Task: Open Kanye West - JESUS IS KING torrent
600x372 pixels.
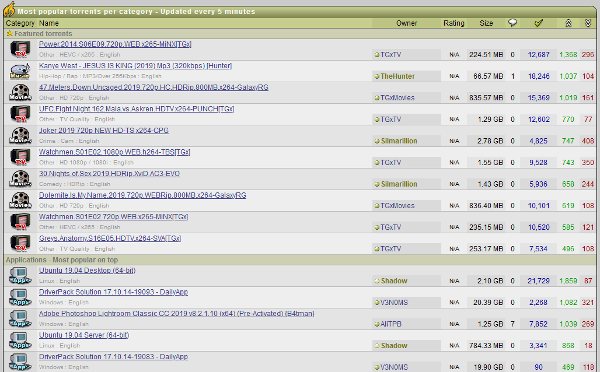Action: pos(135,66)
